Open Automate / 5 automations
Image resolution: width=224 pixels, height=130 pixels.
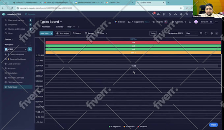click(x=179, y=22)
